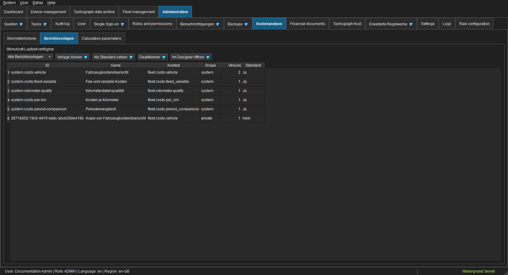508x275 pixels.
Task: Open Tachograph data archive tab
Action: click(x=94, y=12)
